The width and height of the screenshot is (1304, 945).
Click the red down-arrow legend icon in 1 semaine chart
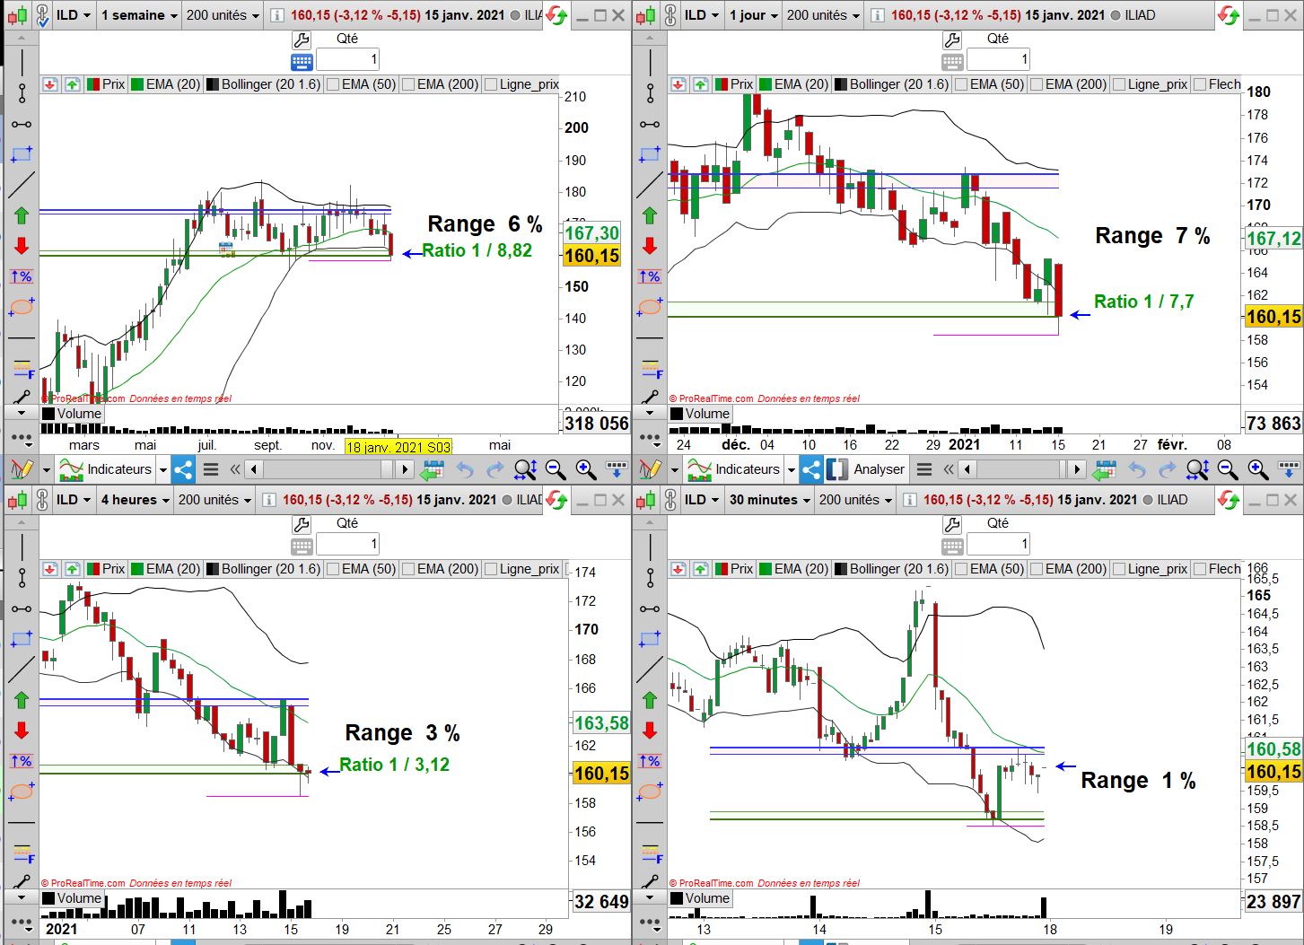[x=50, y=84]
